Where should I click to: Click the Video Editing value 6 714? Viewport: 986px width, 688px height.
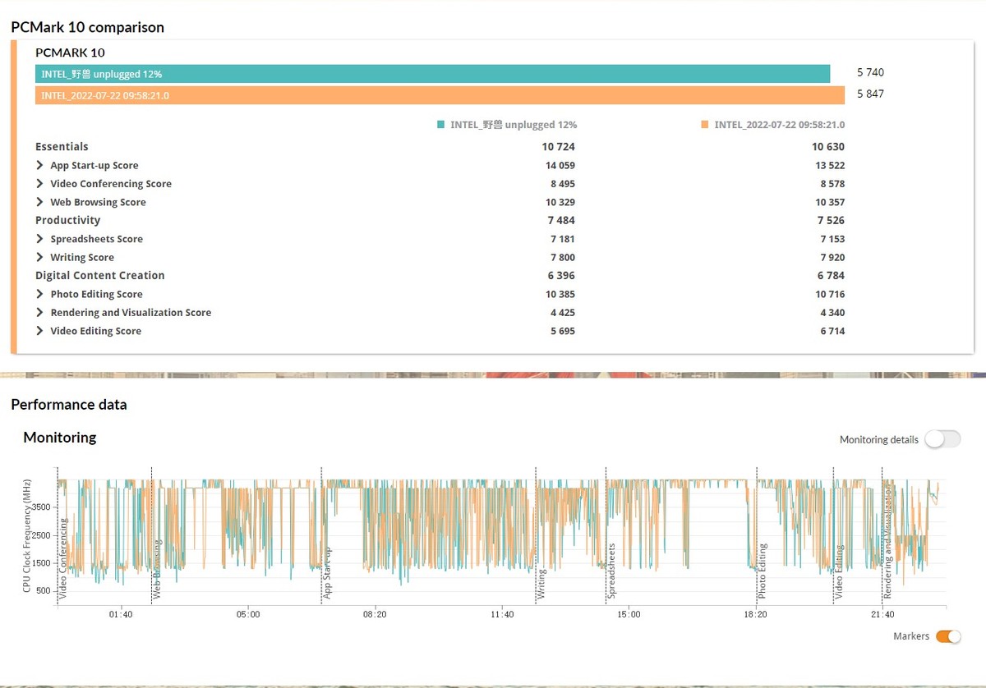(x=832, y=331)
